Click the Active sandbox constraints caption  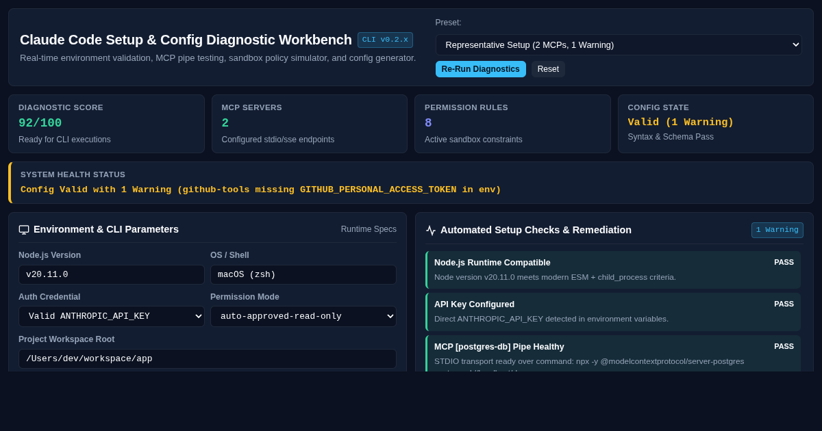click(473, 140)
